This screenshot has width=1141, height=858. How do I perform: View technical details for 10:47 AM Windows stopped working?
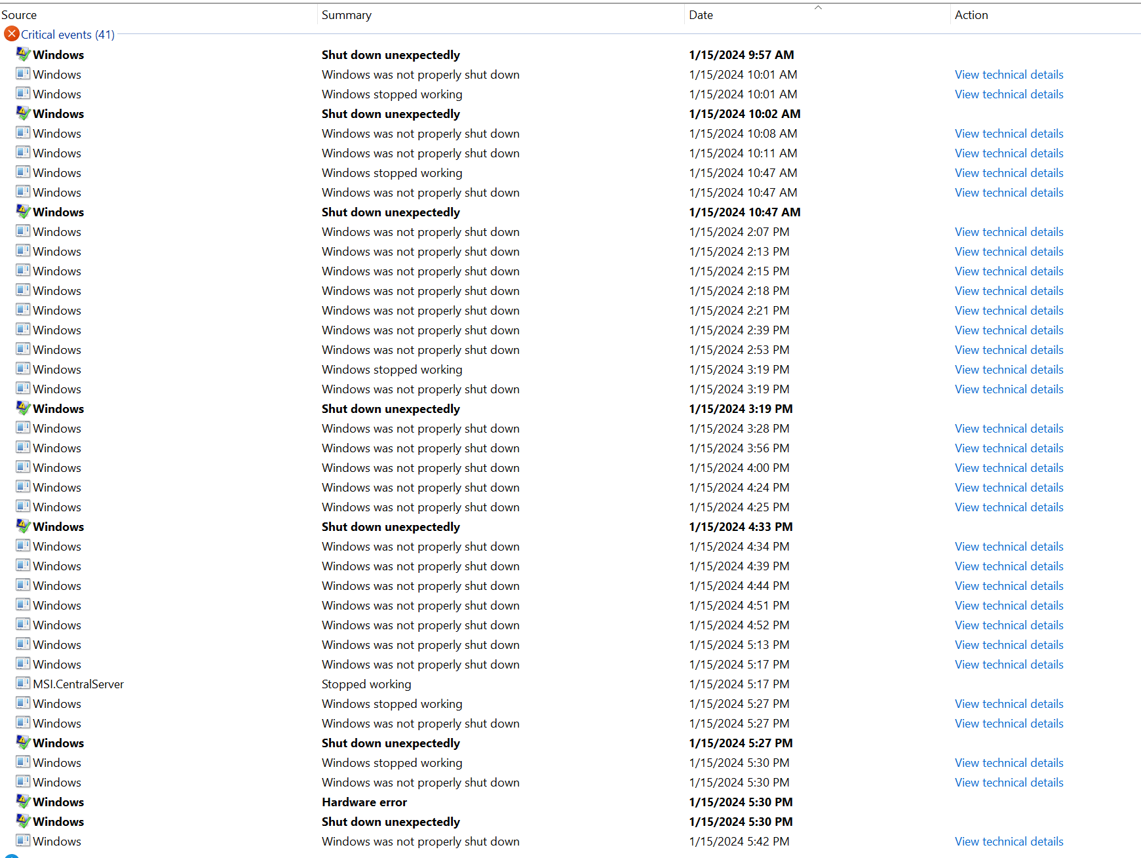[1009, 173]
